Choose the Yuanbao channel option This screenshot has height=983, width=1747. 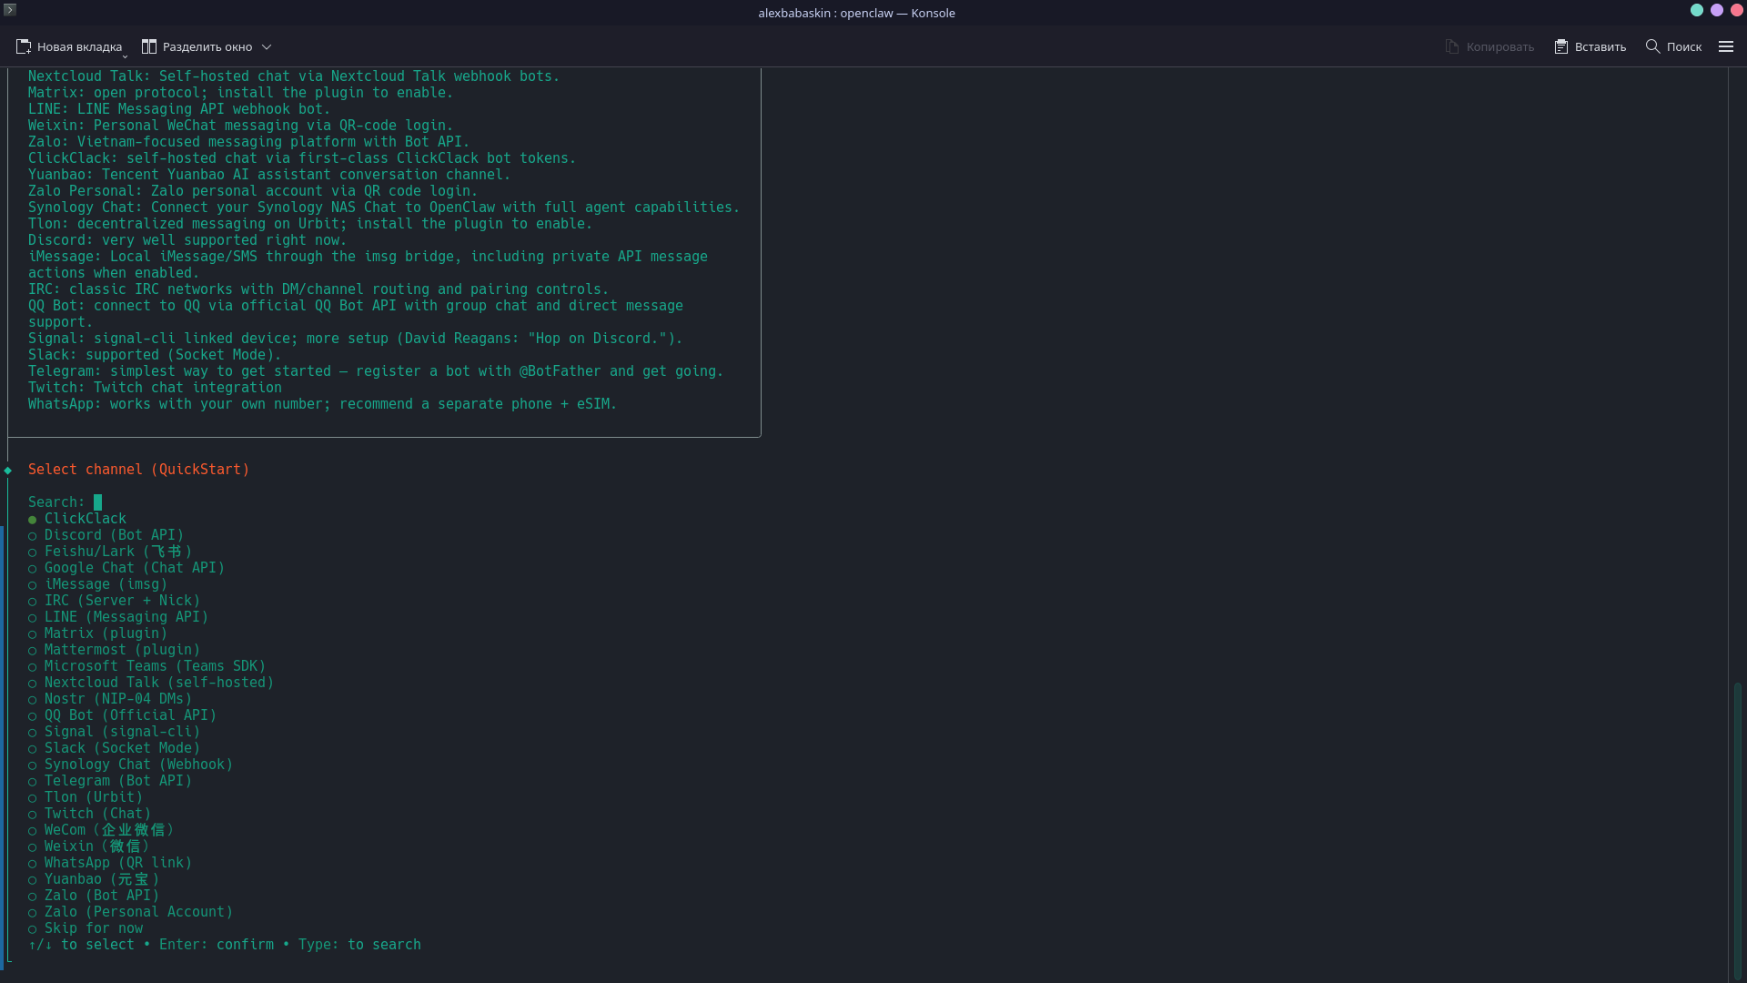click(x=94, y=879)
